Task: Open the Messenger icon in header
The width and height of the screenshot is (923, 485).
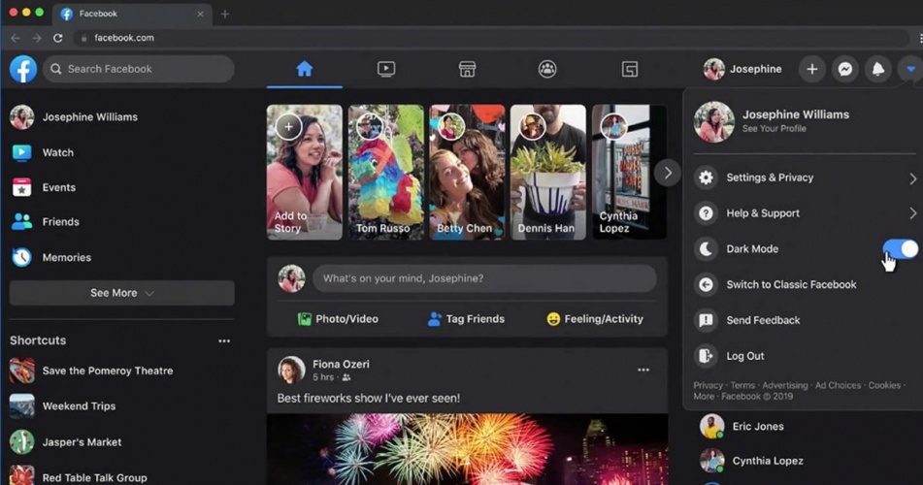Action: click(x=844, y=70)
